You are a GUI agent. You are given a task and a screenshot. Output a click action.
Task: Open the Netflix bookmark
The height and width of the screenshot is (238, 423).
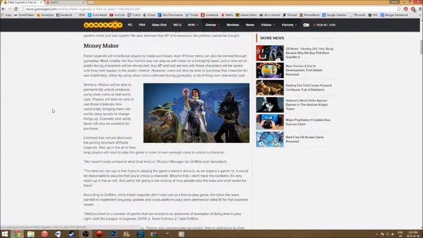[x=227, y=15]
